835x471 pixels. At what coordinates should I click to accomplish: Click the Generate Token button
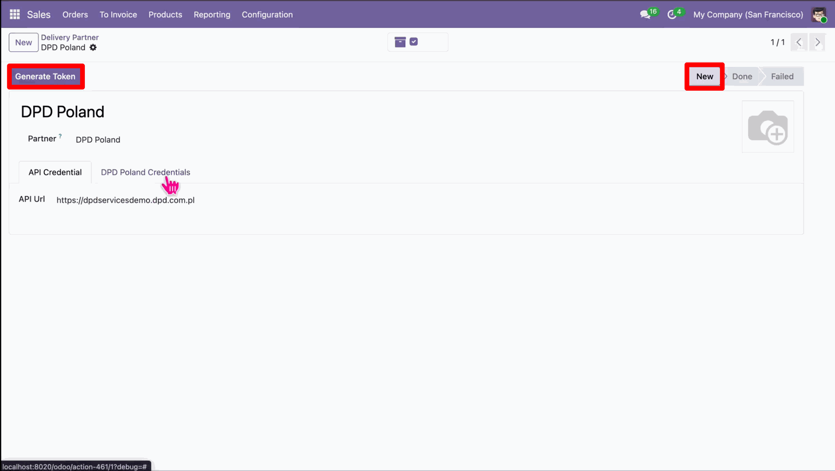(x=45, y=76)
